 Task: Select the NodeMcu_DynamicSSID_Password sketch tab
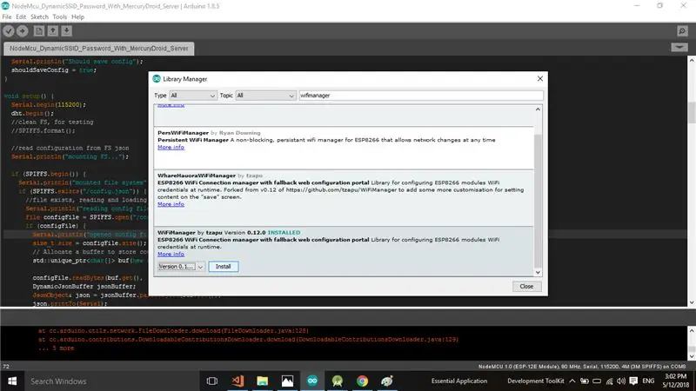pyautogui.click(x=98, y=49)
